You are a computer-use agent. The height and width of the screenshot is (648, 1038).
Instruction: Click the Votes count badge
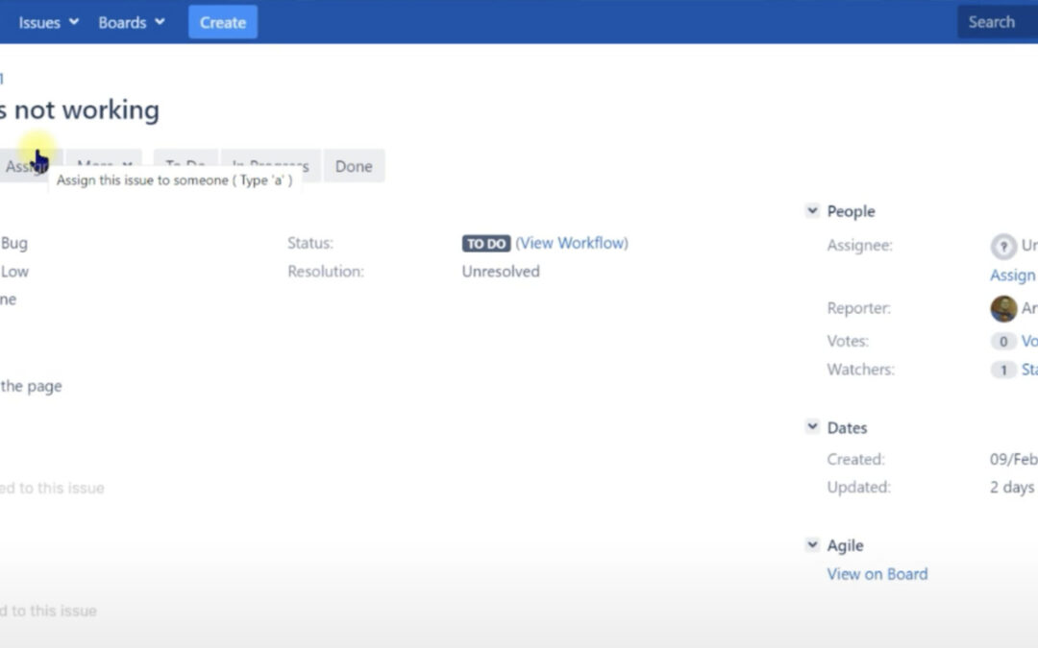tap(1003, 342)
